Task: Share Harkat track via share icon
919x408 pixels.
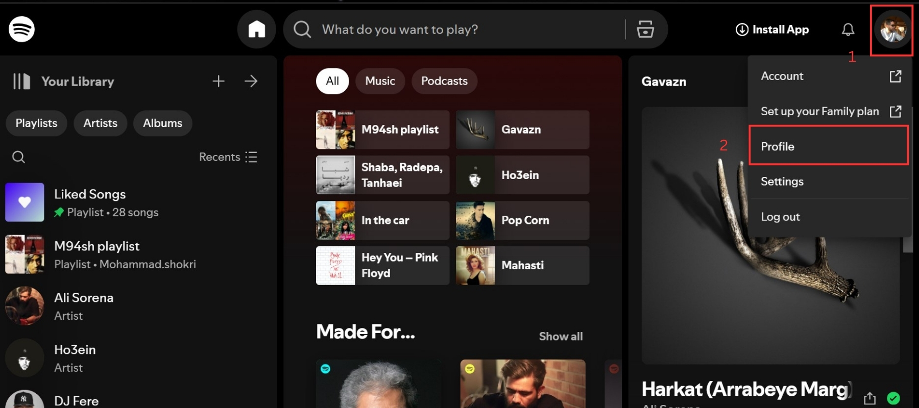Action: (x=869, y=398)
